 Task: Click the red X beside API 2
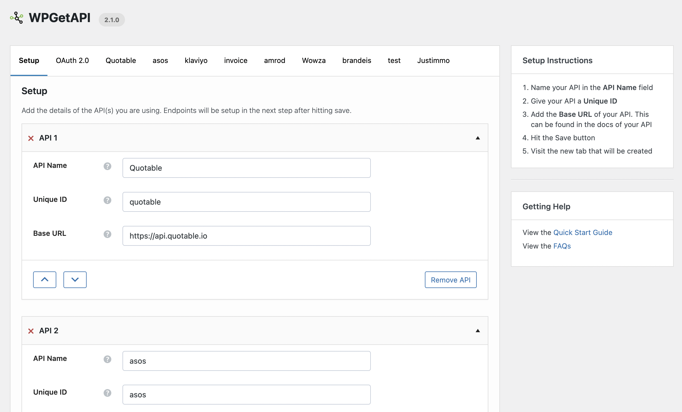[31, 331]
